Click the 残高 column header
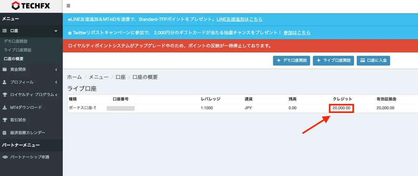The width and height of the screenshot is (418, 176). click(x=293, y=99)
